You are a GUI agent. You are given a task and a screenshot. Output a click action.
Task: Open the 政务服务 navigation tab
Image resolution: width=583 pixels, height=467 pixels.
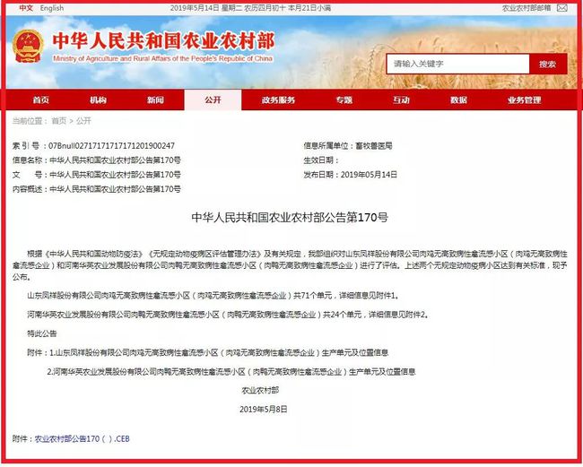278,100
